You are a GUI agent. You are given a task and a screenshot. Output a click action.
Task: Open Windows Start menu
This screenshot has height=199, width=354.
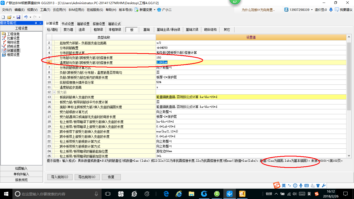[x=6, y=194]
